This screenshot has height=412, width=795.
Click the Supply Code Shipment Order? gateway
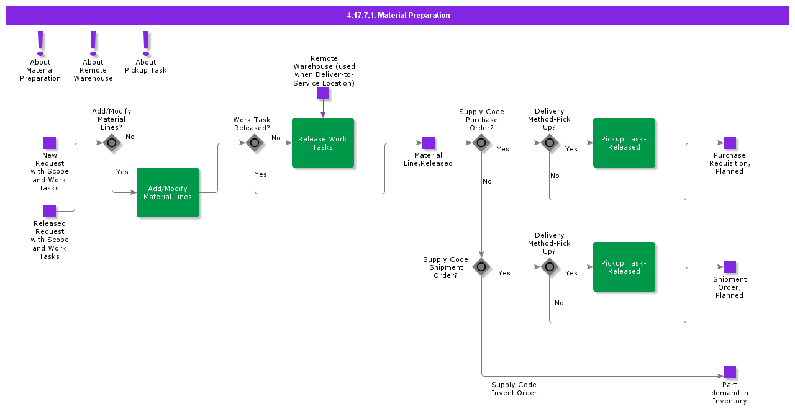481,267
